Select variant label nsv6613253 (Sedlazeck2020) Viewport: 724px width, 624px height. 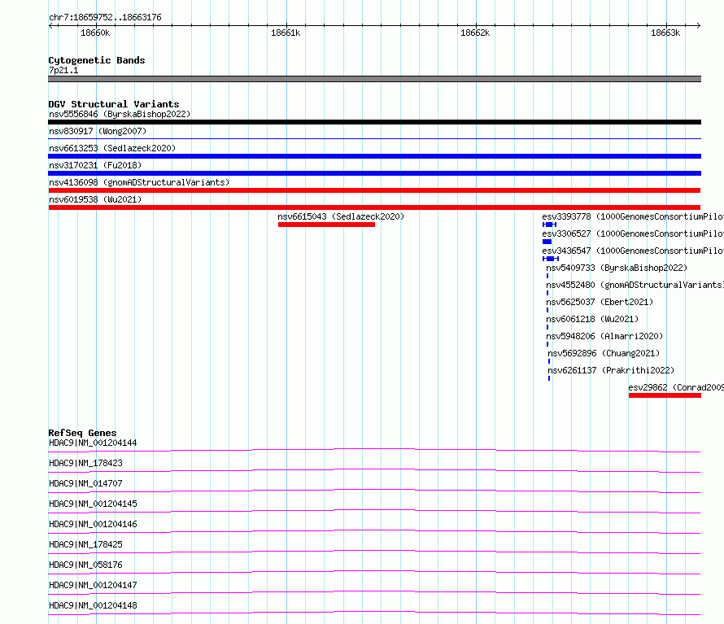(112, 148)
